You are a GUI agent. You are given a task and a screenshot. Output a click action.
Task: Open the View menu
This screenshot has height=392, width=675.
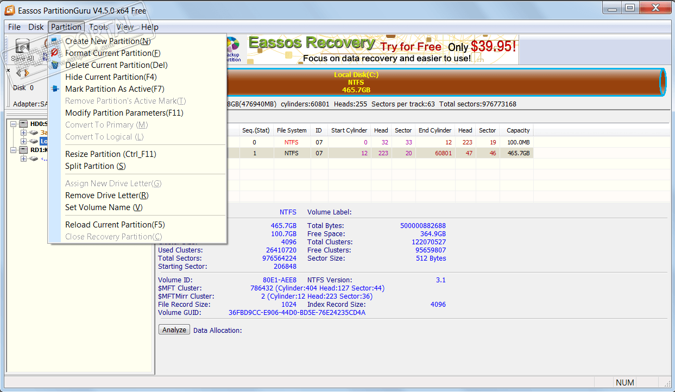point(125,27)
